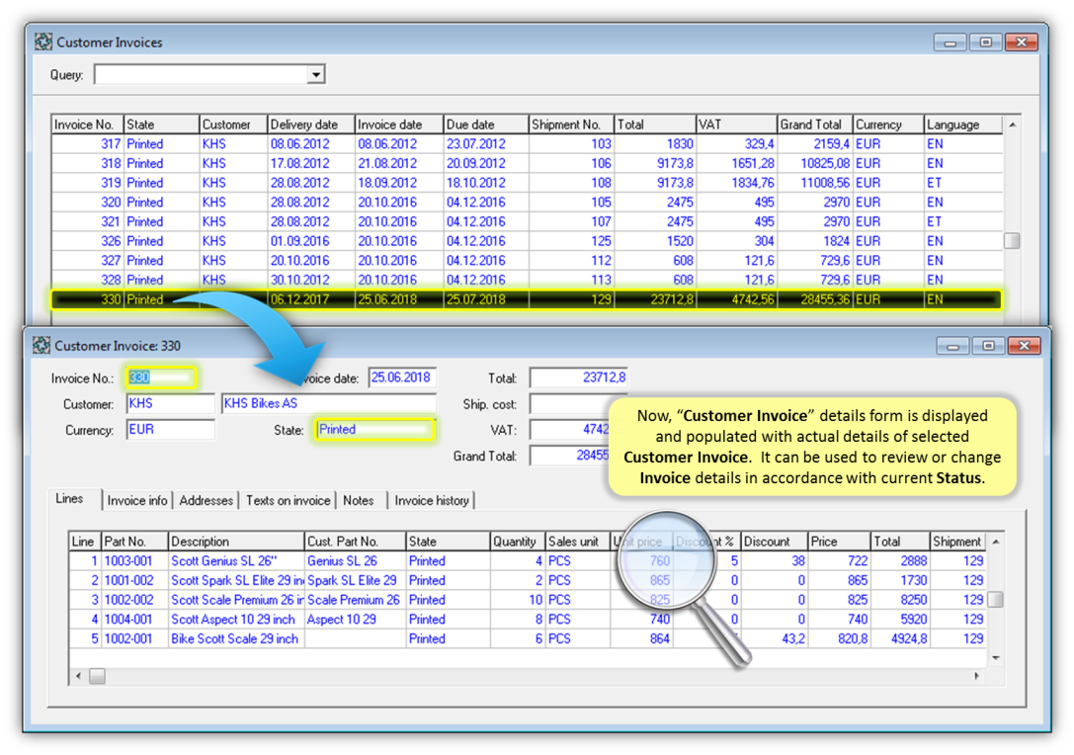Click the customer name field KHS Bikes AS
This screenshot has width=1074, height=755.
(x=329, y=403)
